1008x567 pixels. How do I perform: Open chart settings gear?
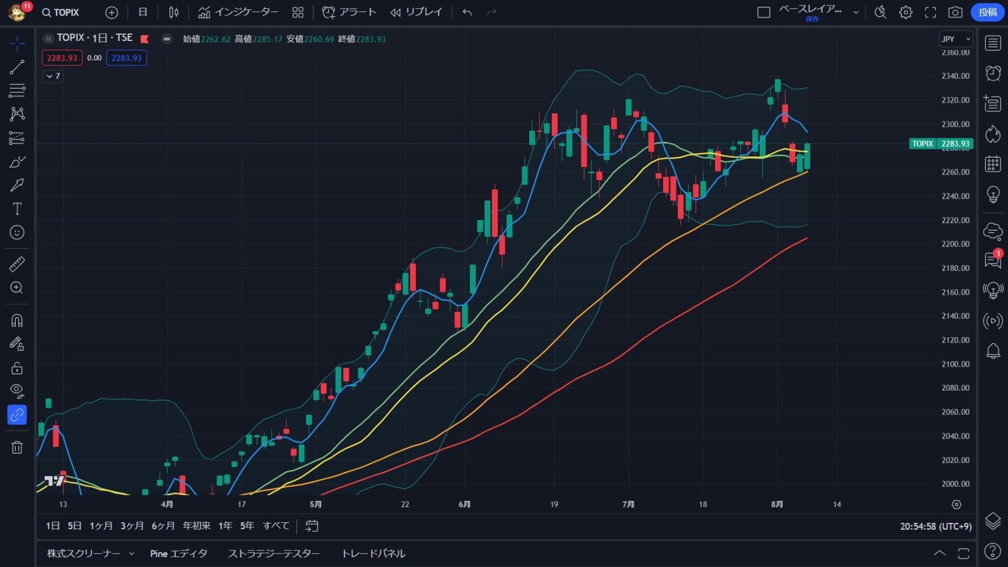click(x=906, y=13)
